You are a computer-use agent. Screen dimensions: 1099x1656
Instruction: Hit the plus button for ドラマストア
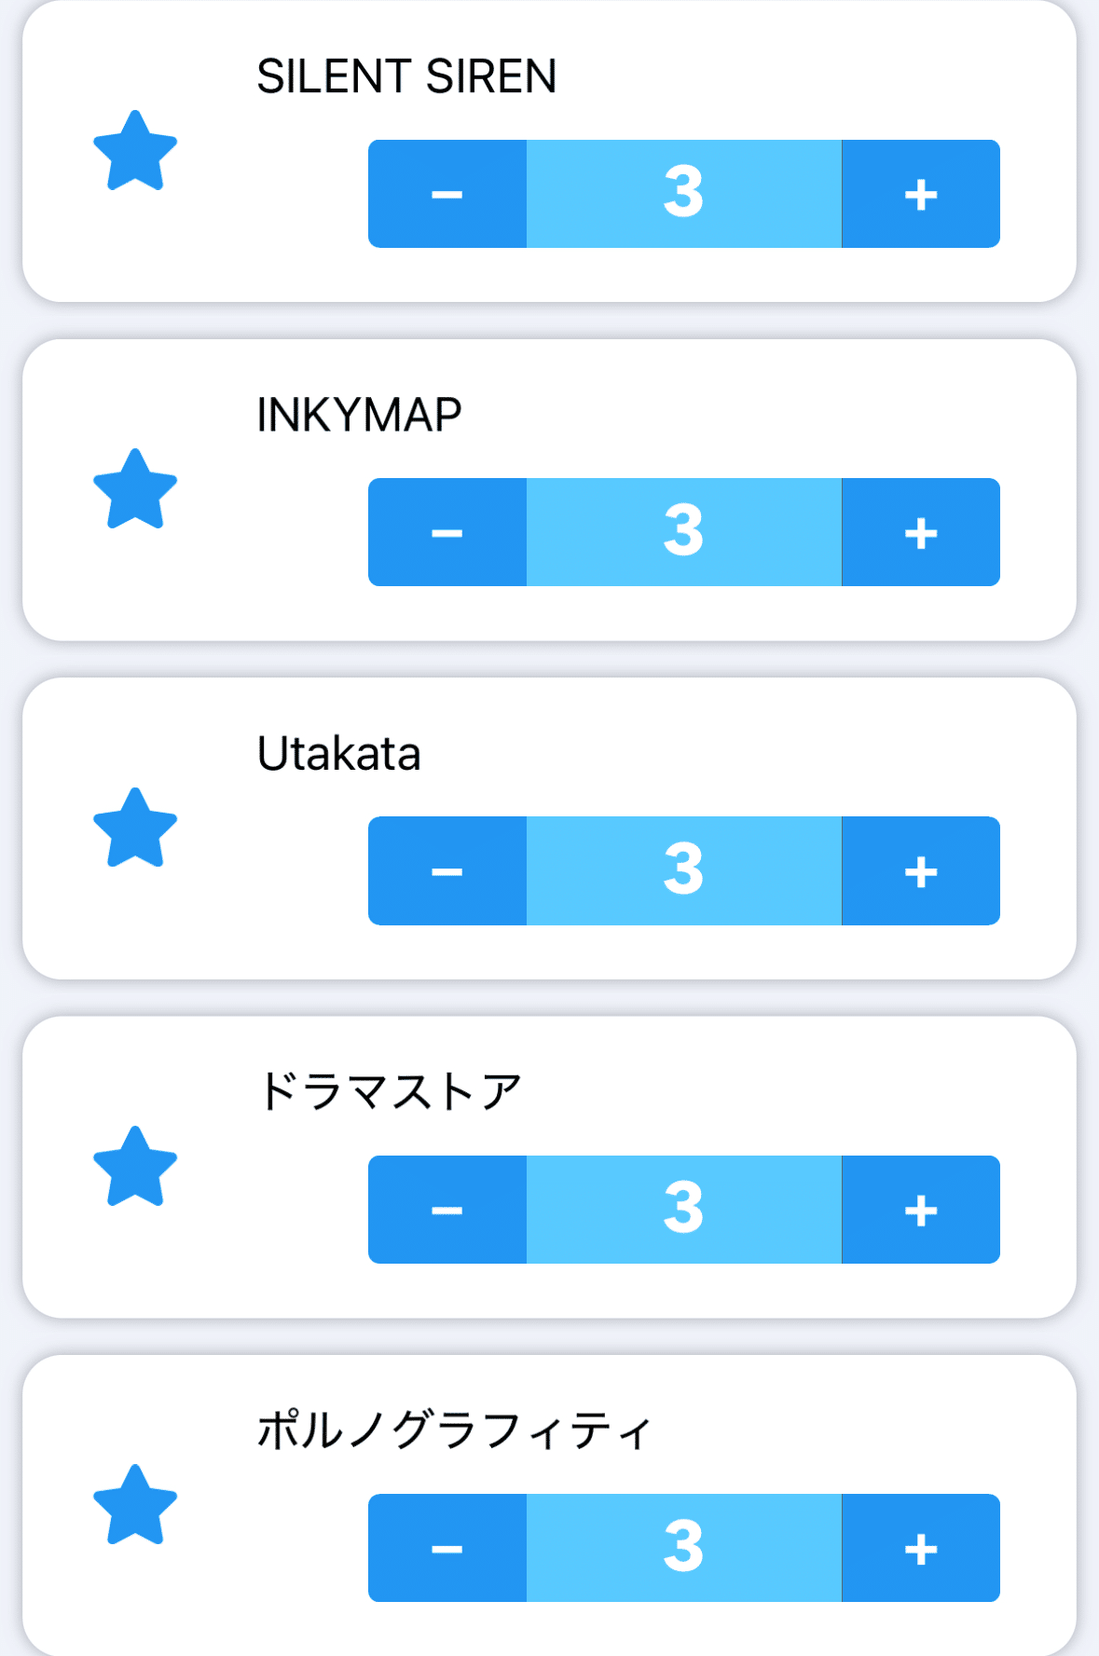920,1210
